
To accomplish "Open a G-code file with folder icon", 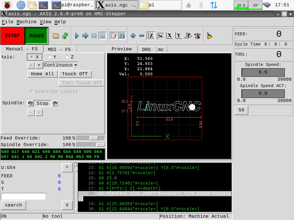I will [x=56, y=36].
